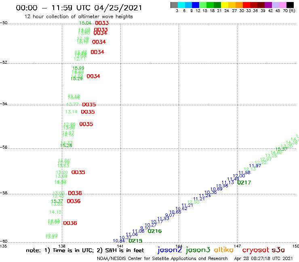Click the gray swatch in the color scale
This screenshot has width=299, height=262.
click(174, 5)
